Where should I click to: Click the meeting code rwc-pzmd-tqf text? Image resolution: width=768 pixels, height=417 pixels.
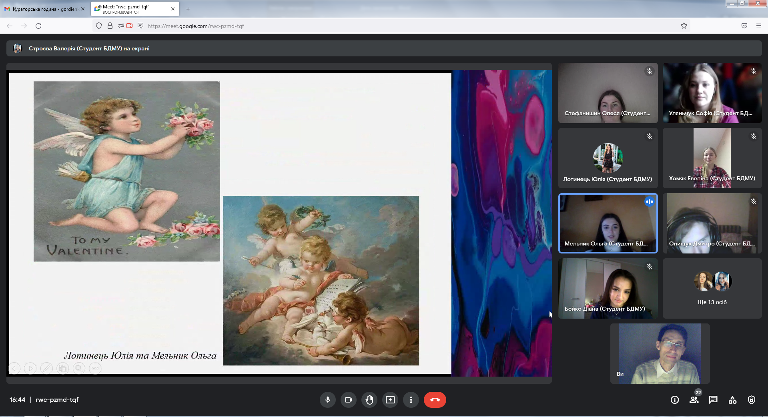57,400
